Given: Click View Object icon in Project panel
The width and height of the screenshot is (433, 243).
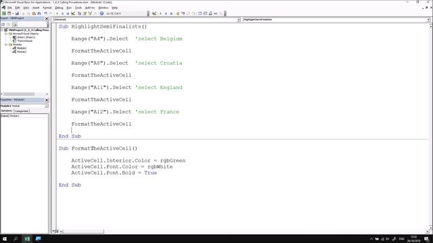Looking at the screenshot, I should tap(8, 24).
